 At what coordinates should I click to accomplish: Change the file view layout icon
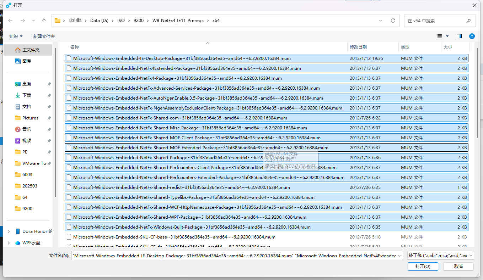440,36
